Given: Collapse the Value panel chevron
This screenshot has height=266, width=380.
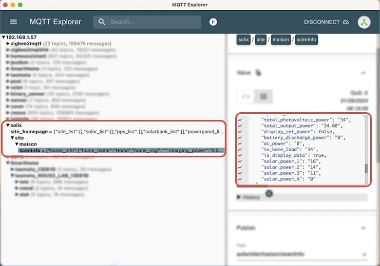Looking at the screenshot, I should click(x=363, y=73).
